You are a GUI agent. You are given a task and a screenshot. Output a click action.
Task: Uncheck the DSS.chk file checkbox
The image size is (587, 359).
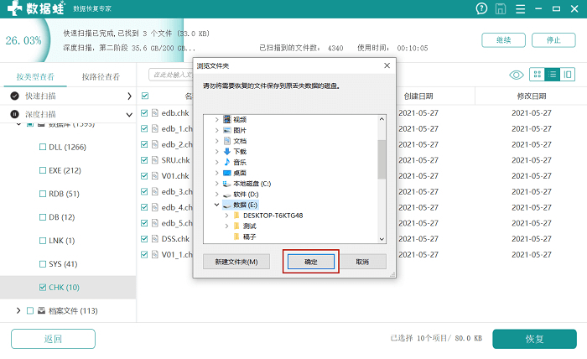pos(144,239)
